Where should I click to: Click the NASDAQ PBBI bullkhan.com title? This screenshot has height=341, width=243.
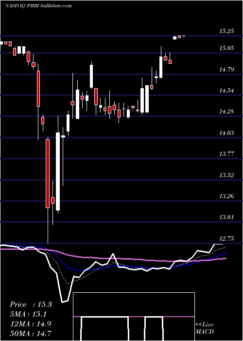click(38, 6)
